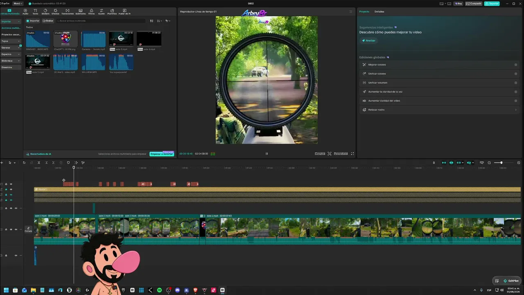Click the Importar button in media toolbar
524x295 pixels.
[x=33, y=21]
